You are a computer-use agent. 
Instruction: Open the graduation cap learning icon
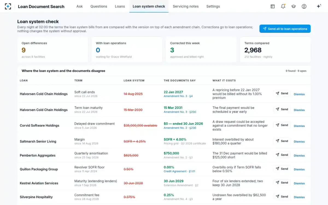click(294, 6)
